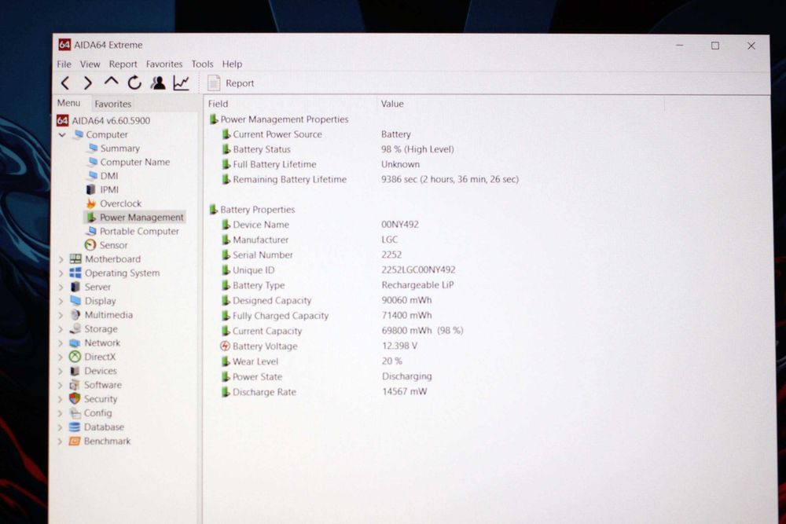Click the Motherboard icon in tree
Image resolution: width=786 pixels, height=524 pixels.
click(75, 259)
